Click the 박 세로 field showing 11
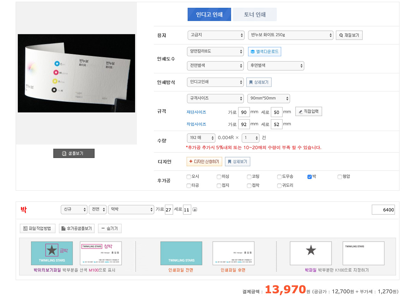 coord(187,210)
